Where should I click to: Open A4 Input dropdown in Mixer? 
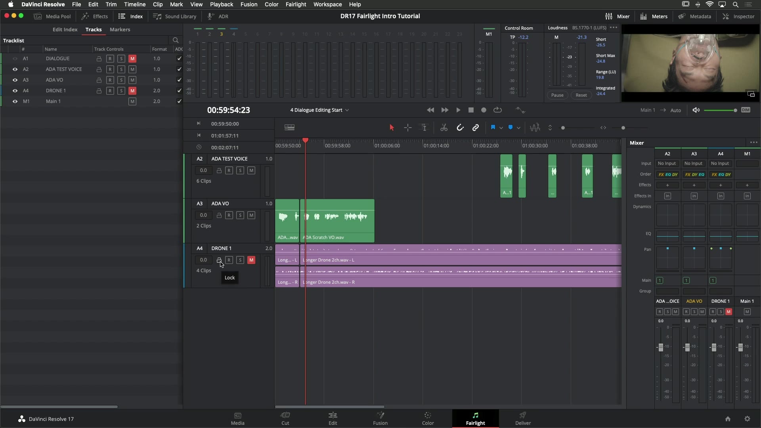(x=720, y=164)
